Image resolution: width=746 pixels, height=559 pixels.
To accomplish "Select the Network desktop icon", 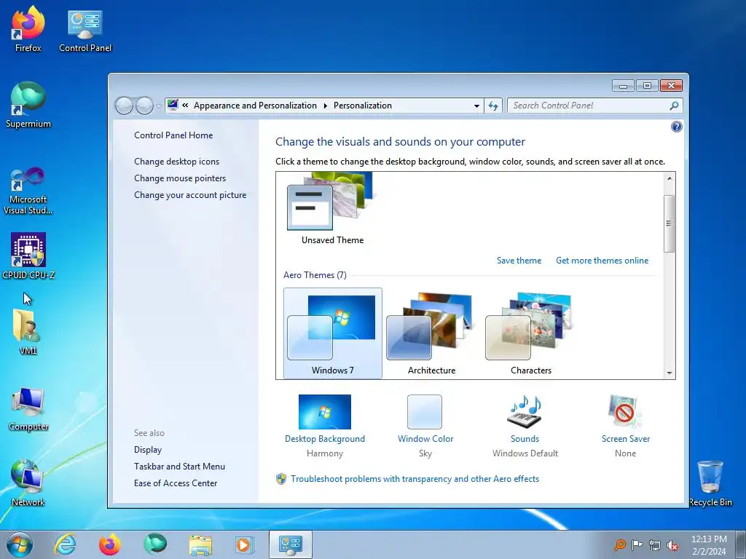I will [28, 483].
